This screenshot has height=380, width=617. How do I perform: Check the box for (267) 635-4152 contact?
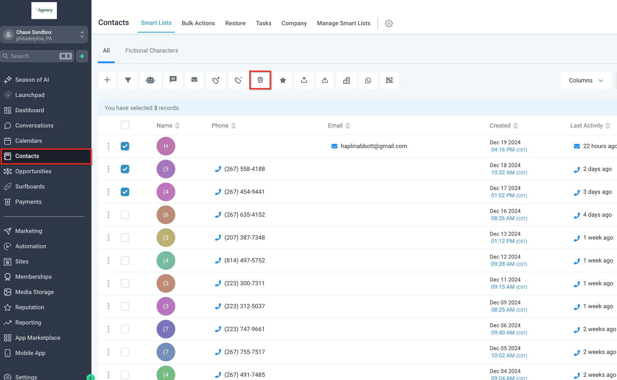coord(125,215)
